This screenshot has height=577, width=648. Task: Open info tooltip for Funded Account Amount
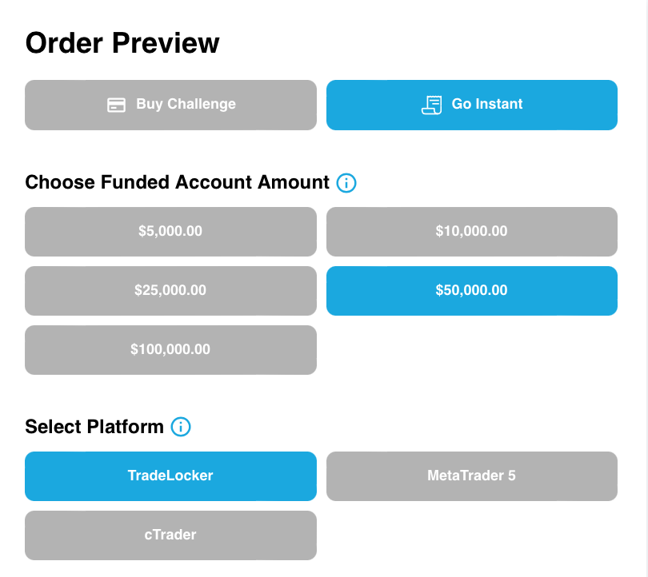click(346, 183)
